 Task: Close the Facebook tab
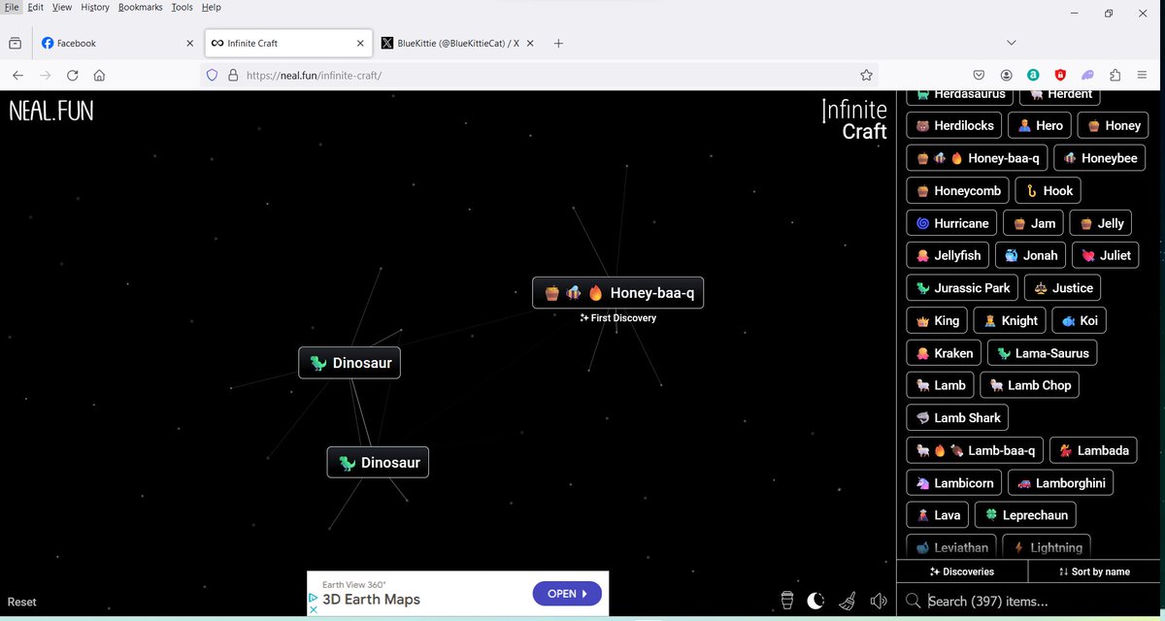(189, 43)
